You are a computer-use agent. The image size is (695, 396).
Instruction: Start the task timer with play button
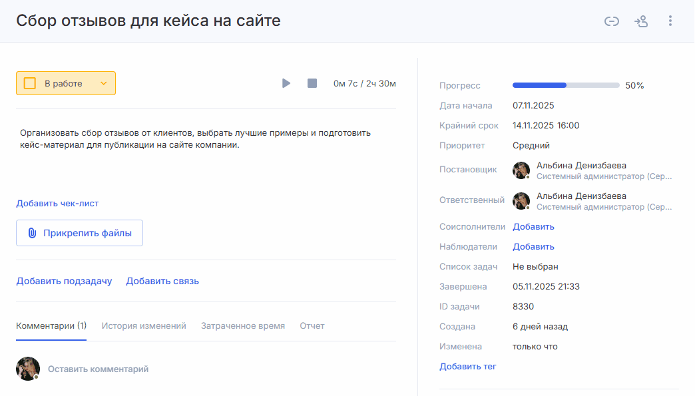click(286, 83)
